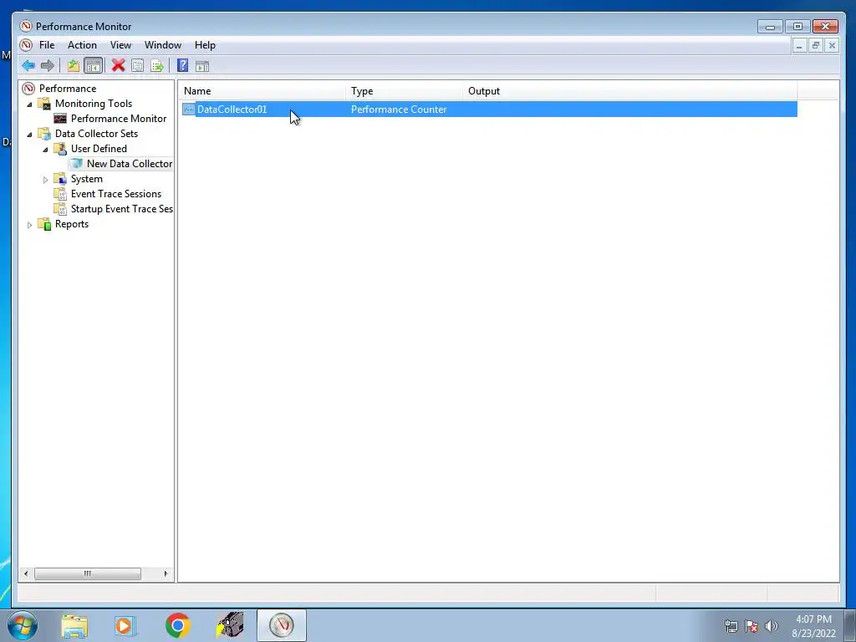The height and width of the screenshot is (642, 856).
Task: Sort by the Type column header
Action: (404, 91)
